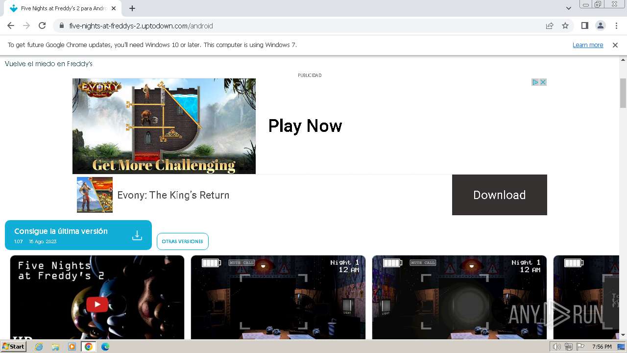Open site info lock icon

click(x=61, y=25)
